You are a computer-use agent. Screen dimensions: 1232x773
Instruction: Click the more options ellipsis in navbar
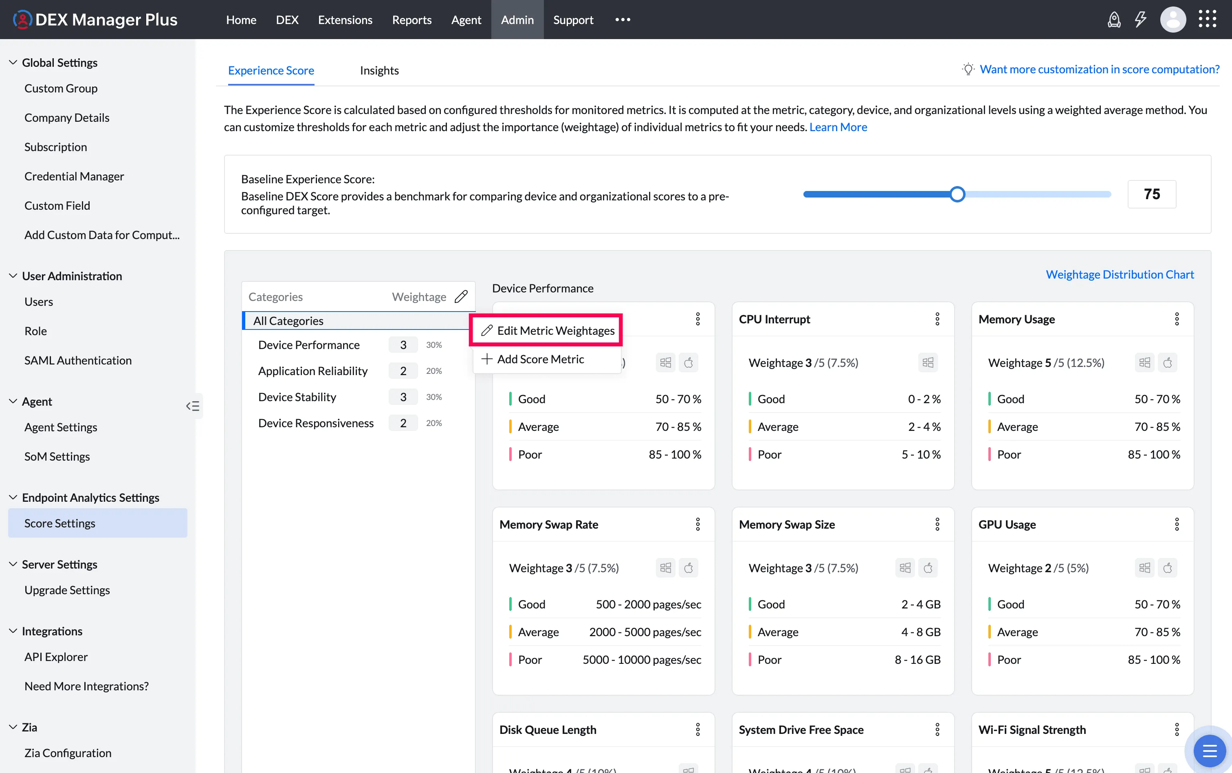coord(623,20)
